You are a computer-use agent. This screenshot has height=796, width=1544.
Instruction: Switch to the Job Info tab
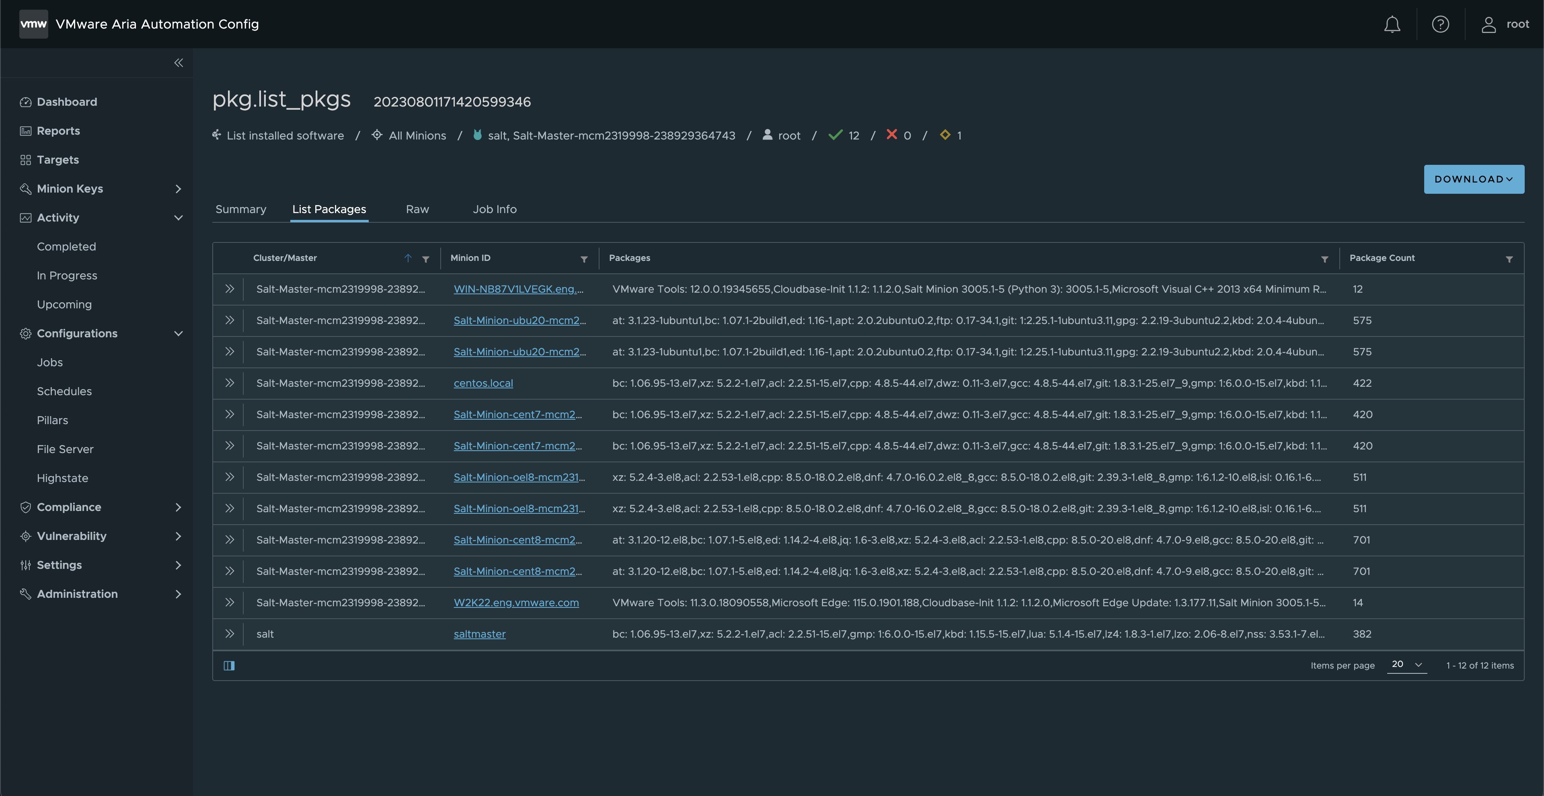coord(495,209)
